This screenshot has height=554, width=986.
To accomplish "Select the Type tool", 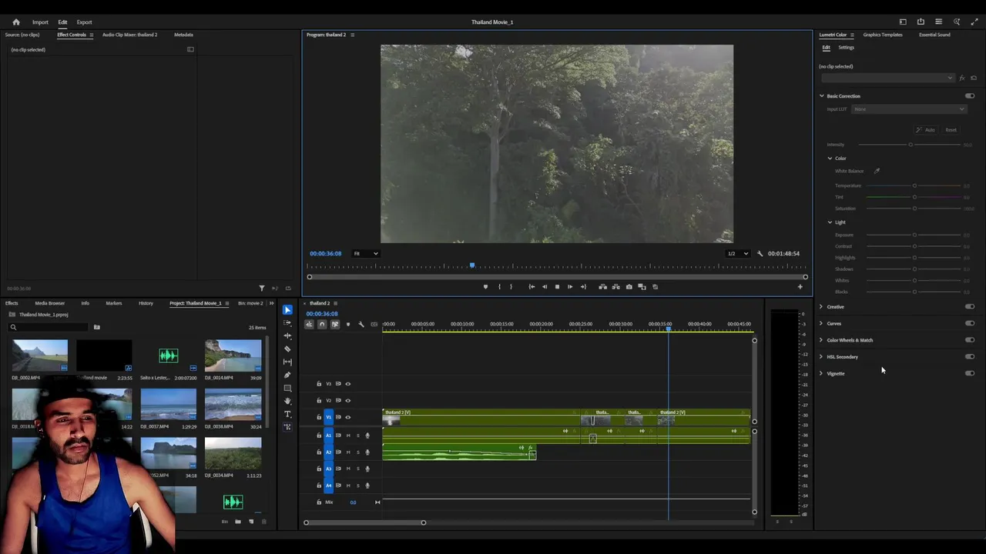I will tap(287, 414).
